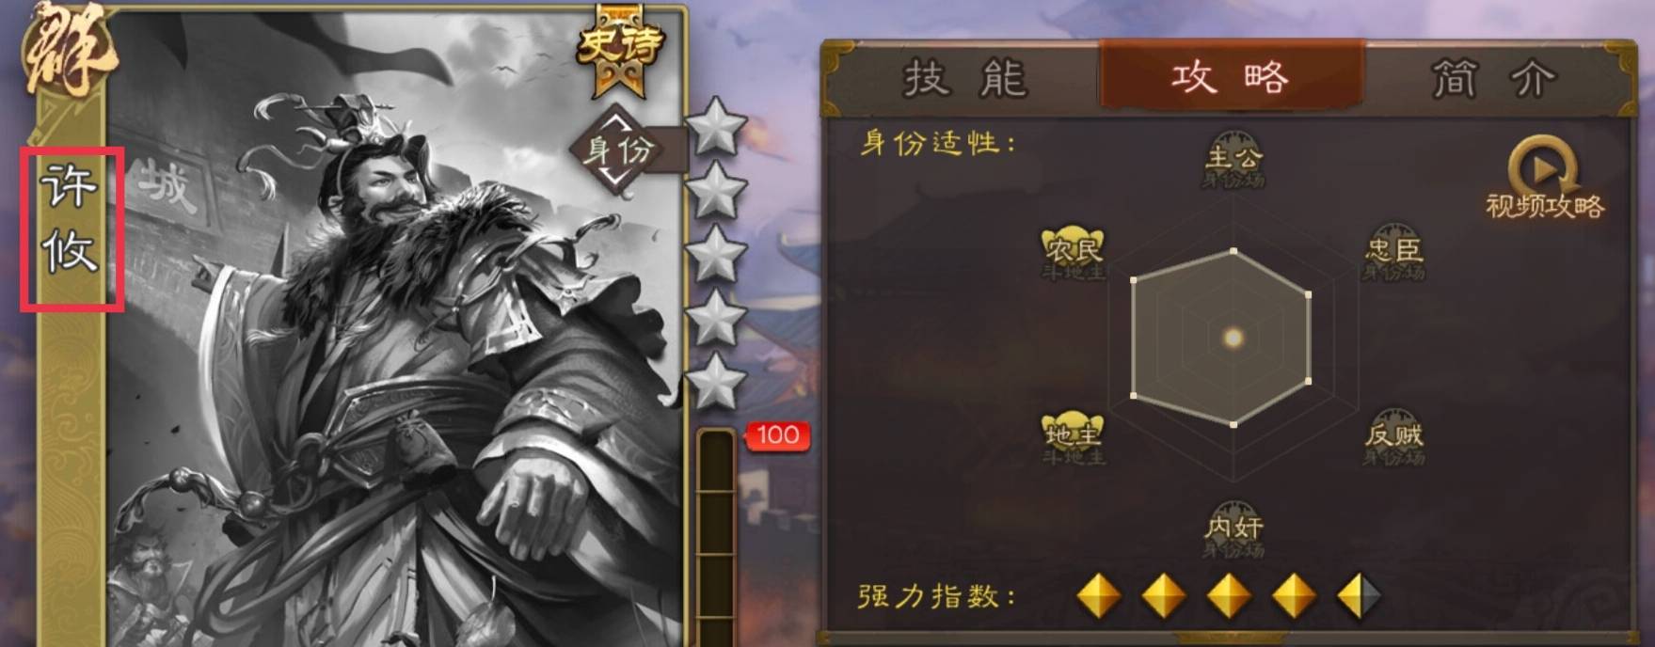This screenshot has height=647, width=1655.
Task: Click the 农民 gold ingot icon
Action: (1073, 251)
